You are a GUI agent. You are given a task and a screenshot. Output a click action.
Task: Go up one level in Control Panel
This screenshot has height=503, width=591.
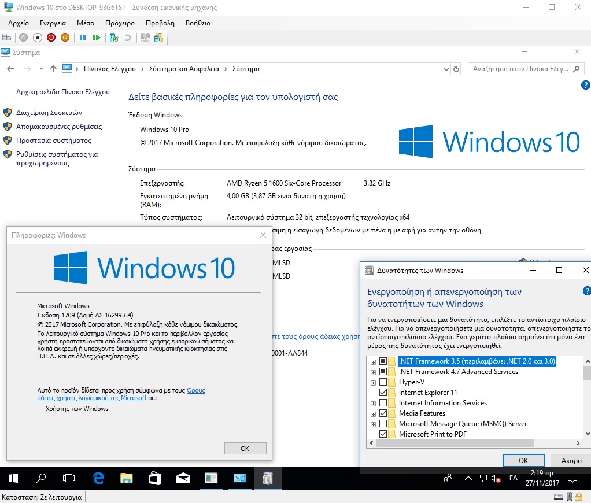click(53, 69)
